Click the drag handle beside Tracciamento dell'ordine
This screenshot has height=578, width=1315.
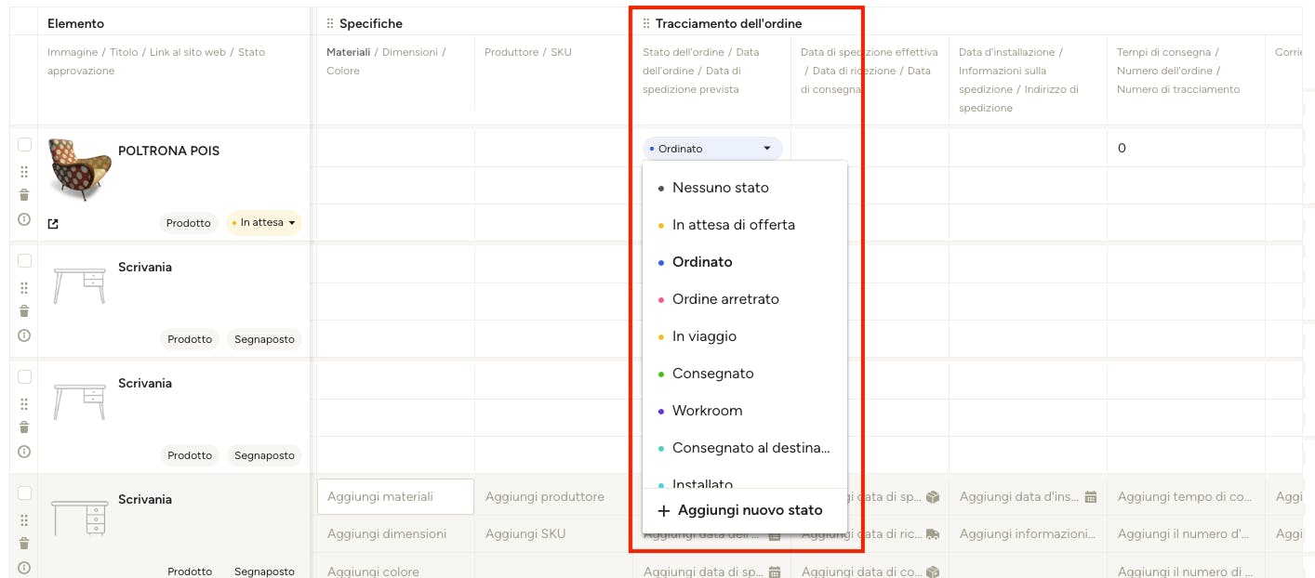pos(646,23)
